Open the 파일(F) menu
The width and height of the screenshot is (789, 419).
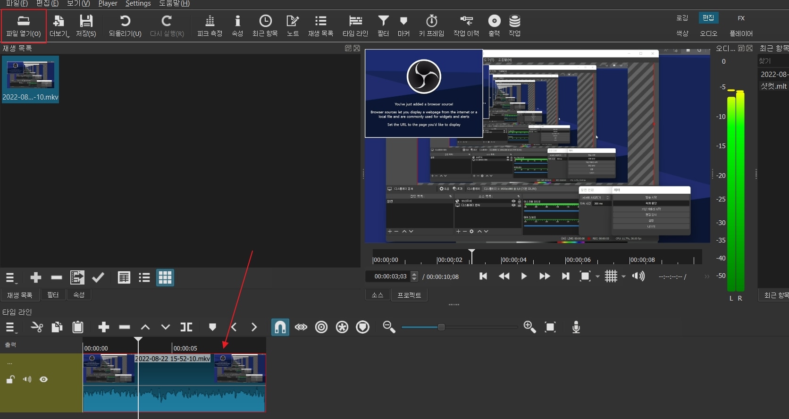(17, 4)
